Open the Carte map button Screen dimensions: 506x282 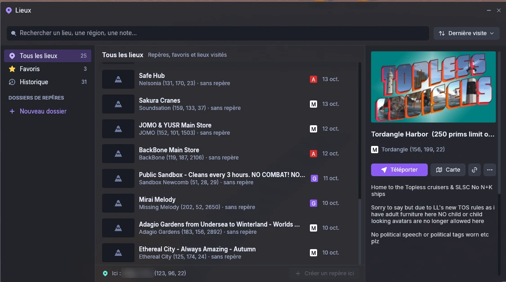click(x=448, y=169)
